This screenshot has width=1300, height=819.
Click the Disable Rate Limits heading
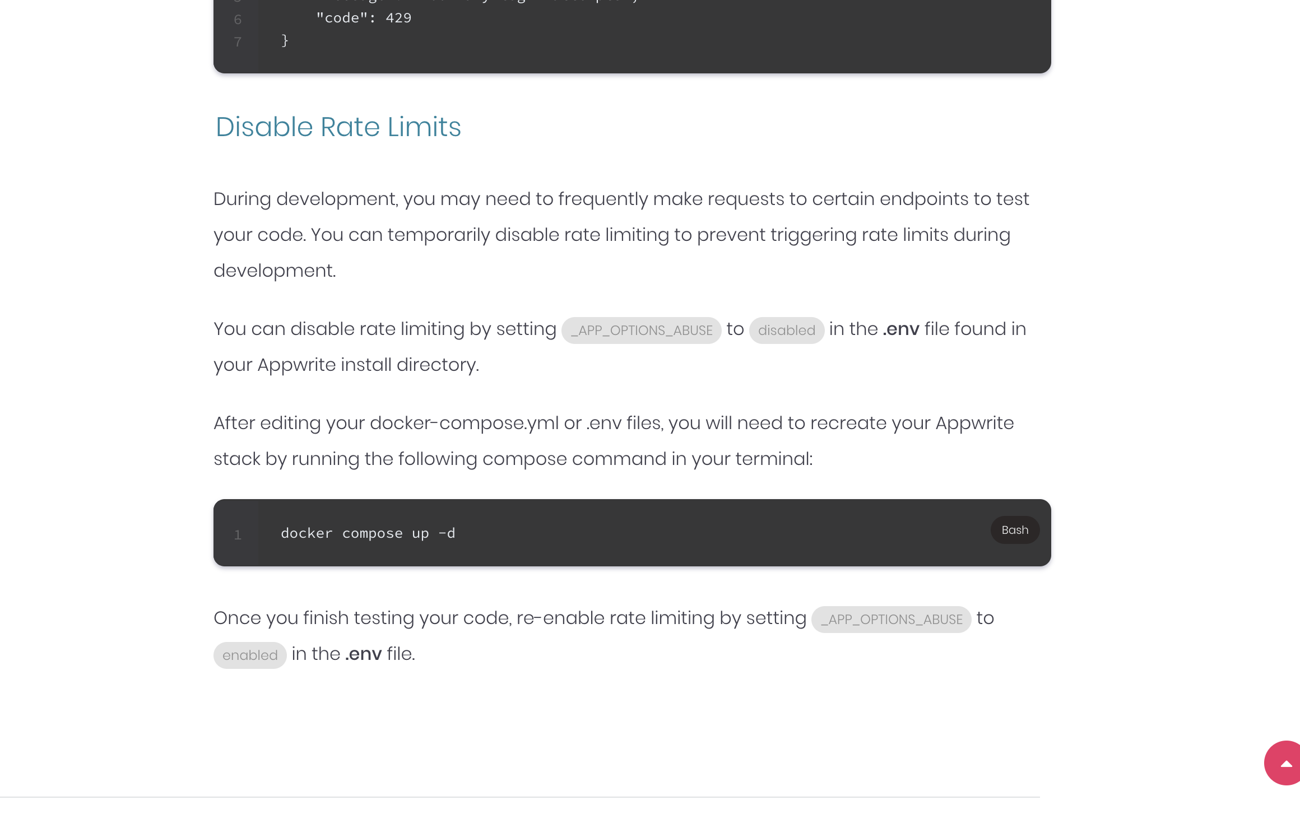coord(338,127)
